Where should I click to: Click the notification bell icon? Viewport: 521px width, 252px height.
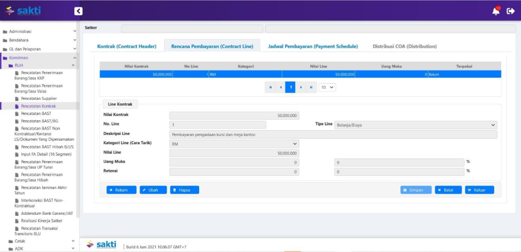click(496, 11)
